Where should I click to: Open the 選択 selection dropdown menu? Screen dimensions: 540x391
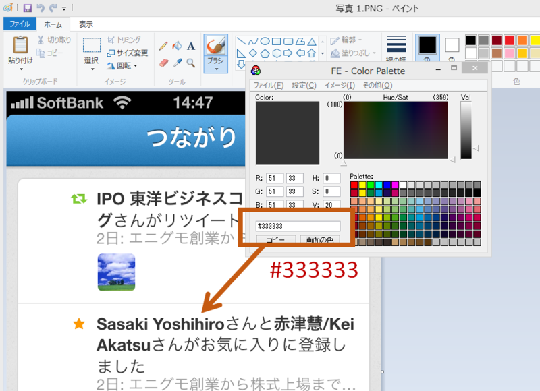pos(92,69)
